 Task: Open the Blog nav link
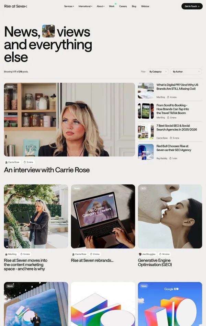pos(134,6)
